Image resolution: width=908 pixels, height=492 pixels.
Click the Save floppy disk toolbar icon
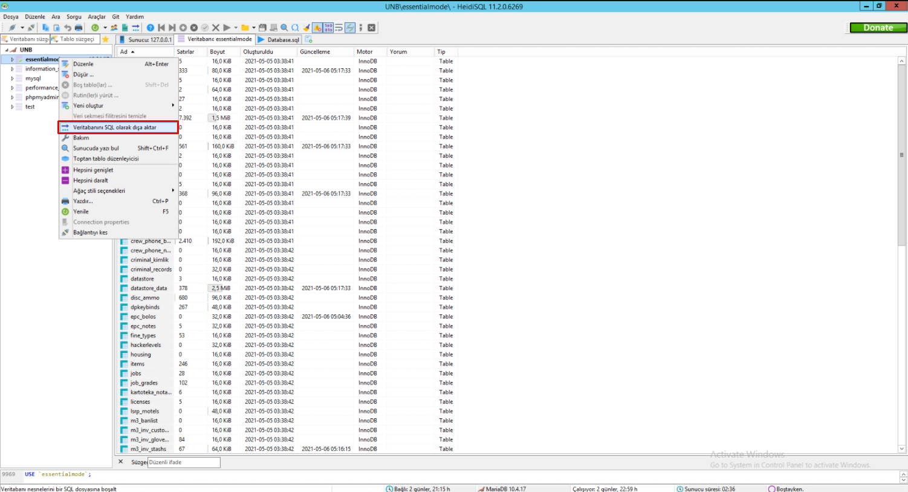coord(262,28)
